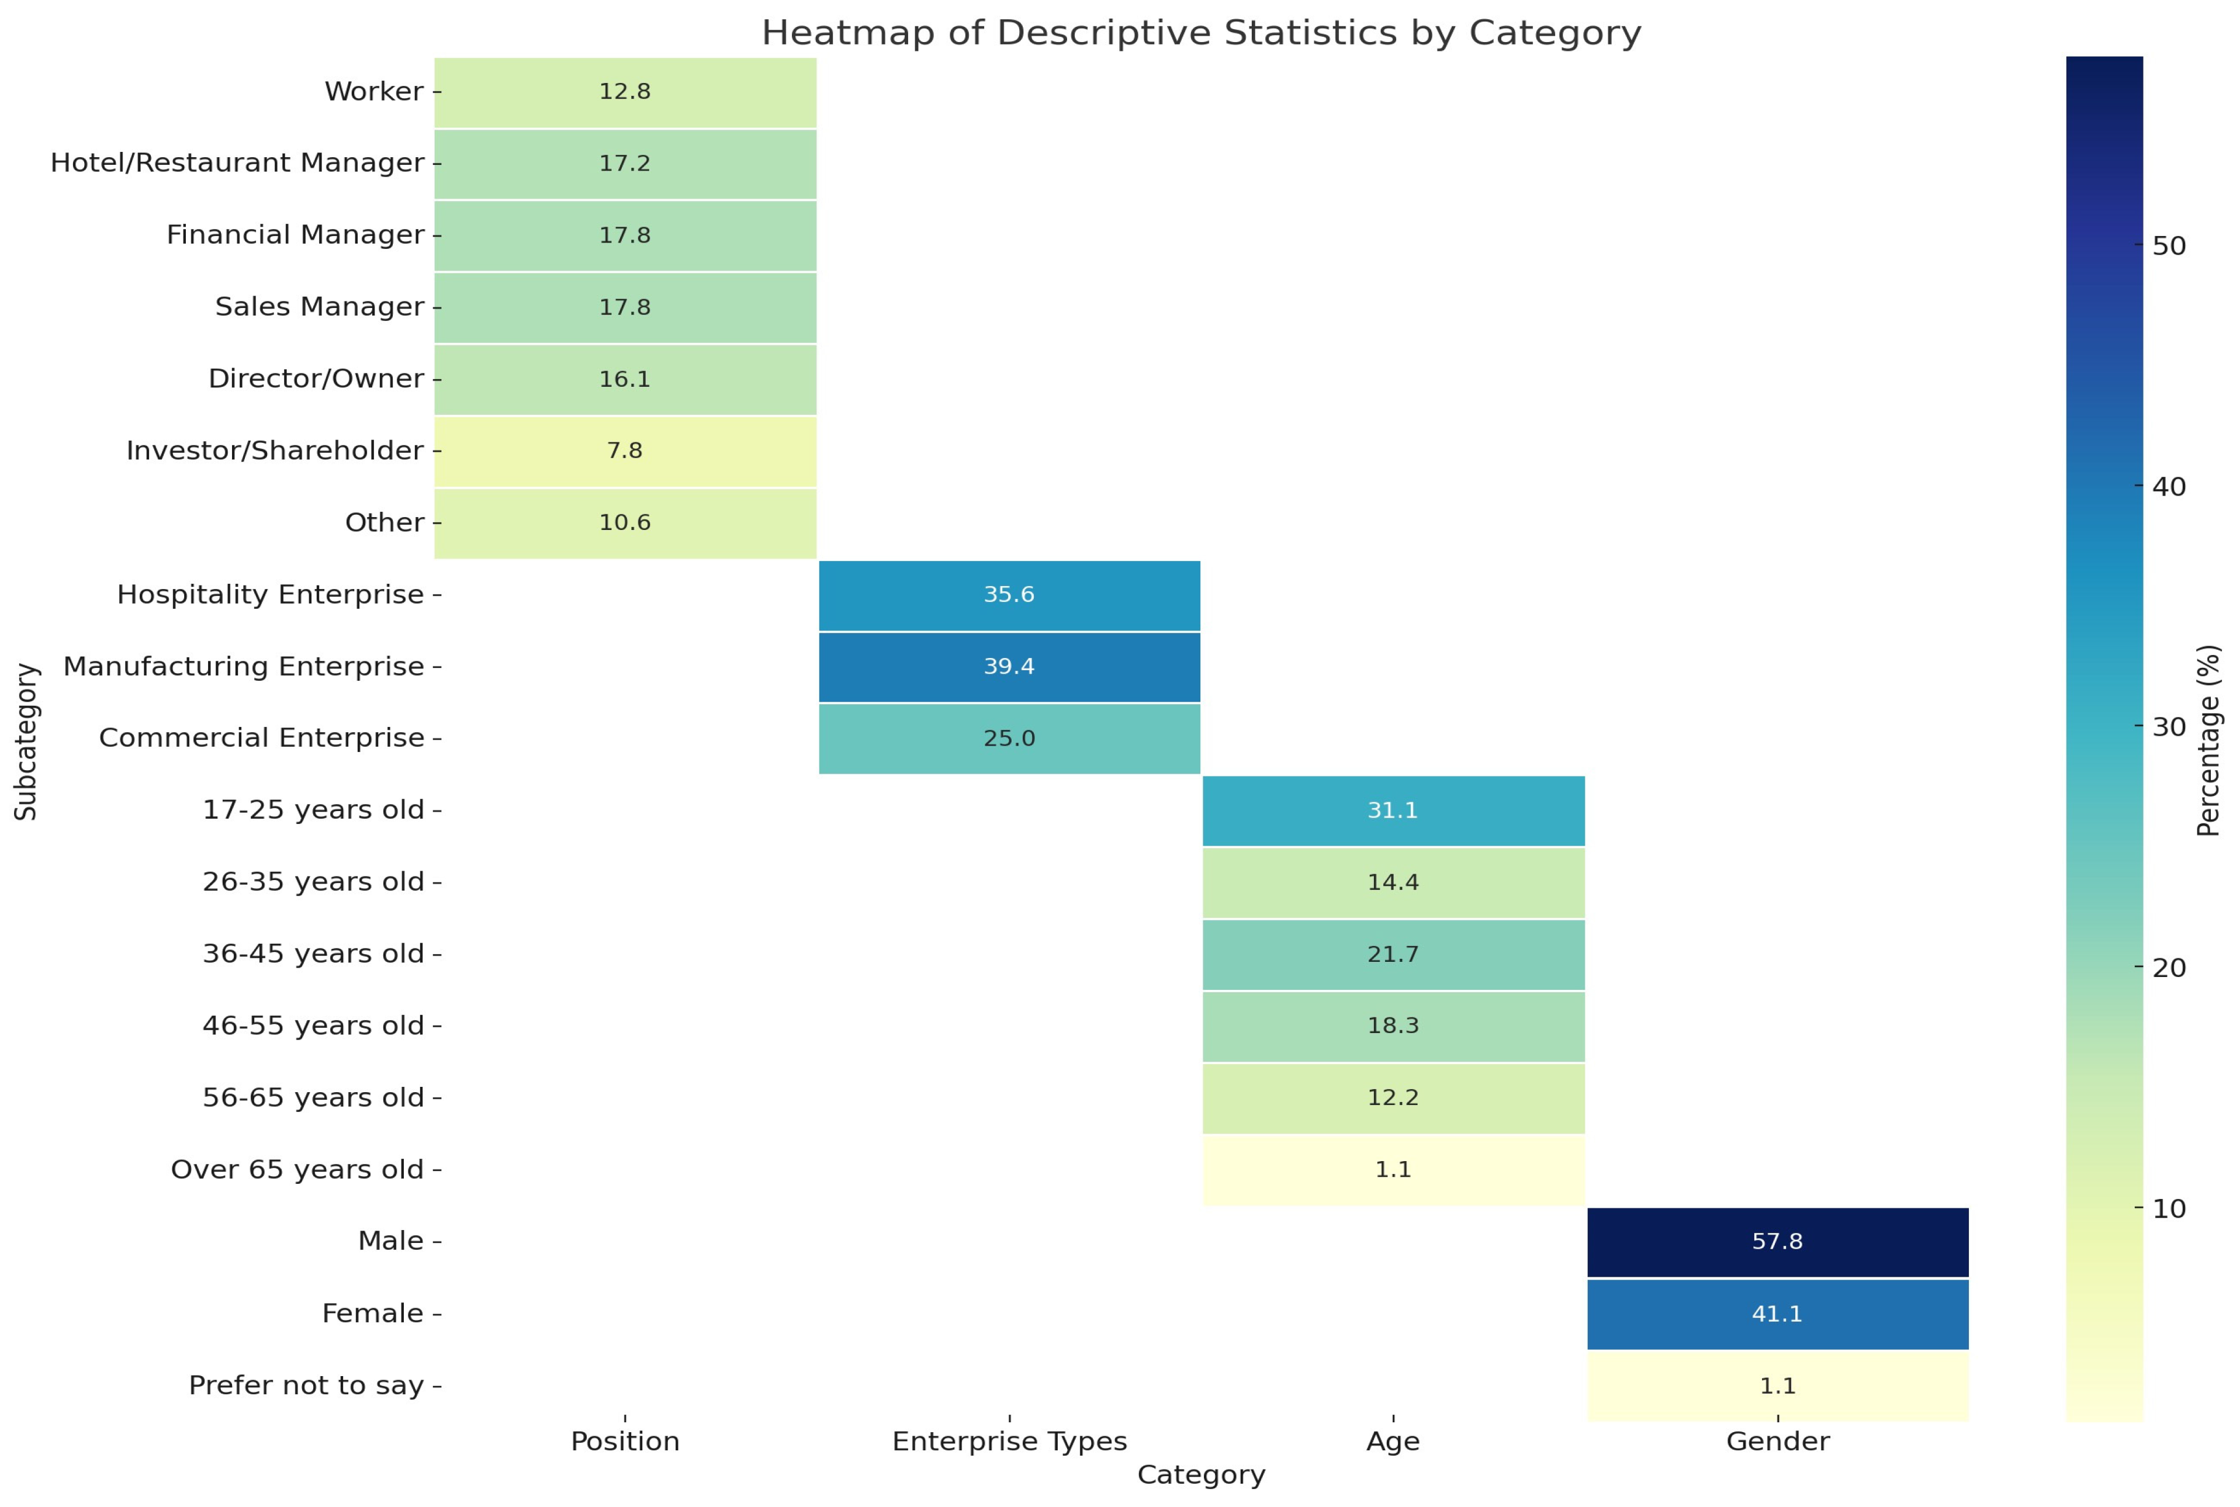The height and width of the screenshot is (1507, 2240).
Task: Click the Male 57.8 heatmap cell
Action: [x=1777, y=1242]
